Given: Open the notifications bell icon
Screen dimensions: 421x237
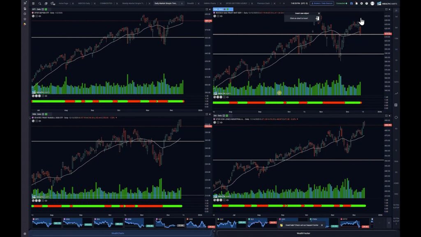Looking at the screenshot, I should 356,3.
